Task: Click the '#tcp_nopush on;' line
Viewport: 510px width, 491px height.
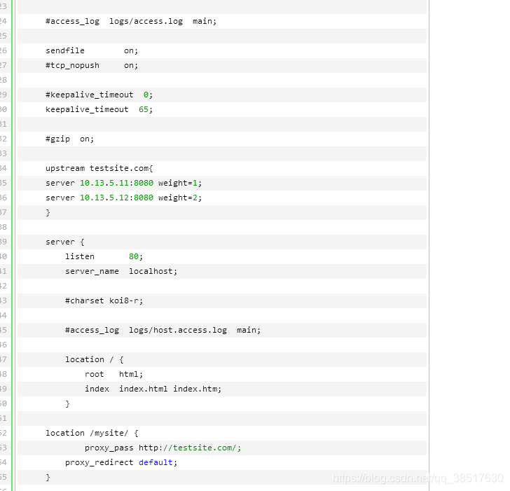Action: (92, 65)
